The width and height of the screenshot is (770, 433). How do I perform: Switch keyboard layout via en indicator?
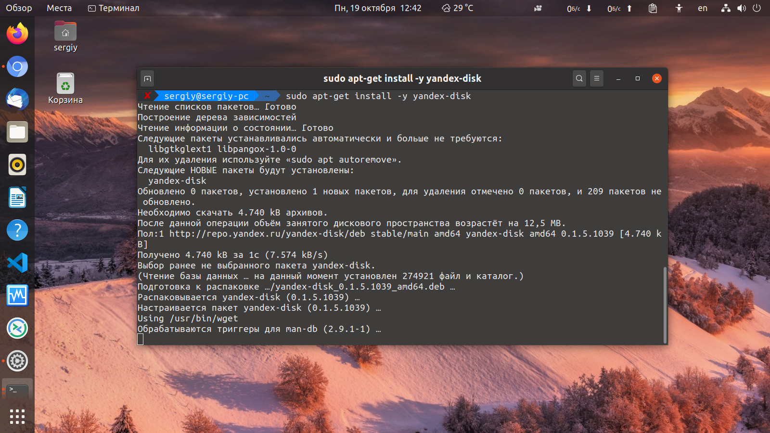pos(703,8)
